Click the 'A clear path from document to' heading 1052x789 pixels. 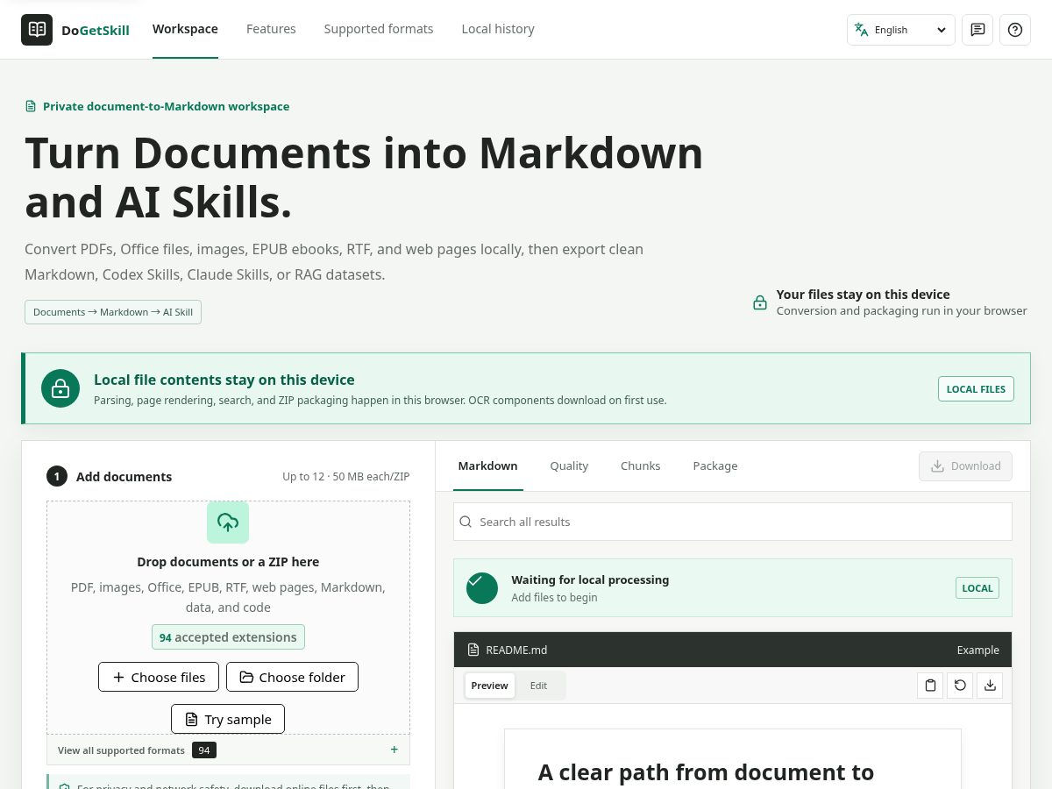[x=706, y=772]
